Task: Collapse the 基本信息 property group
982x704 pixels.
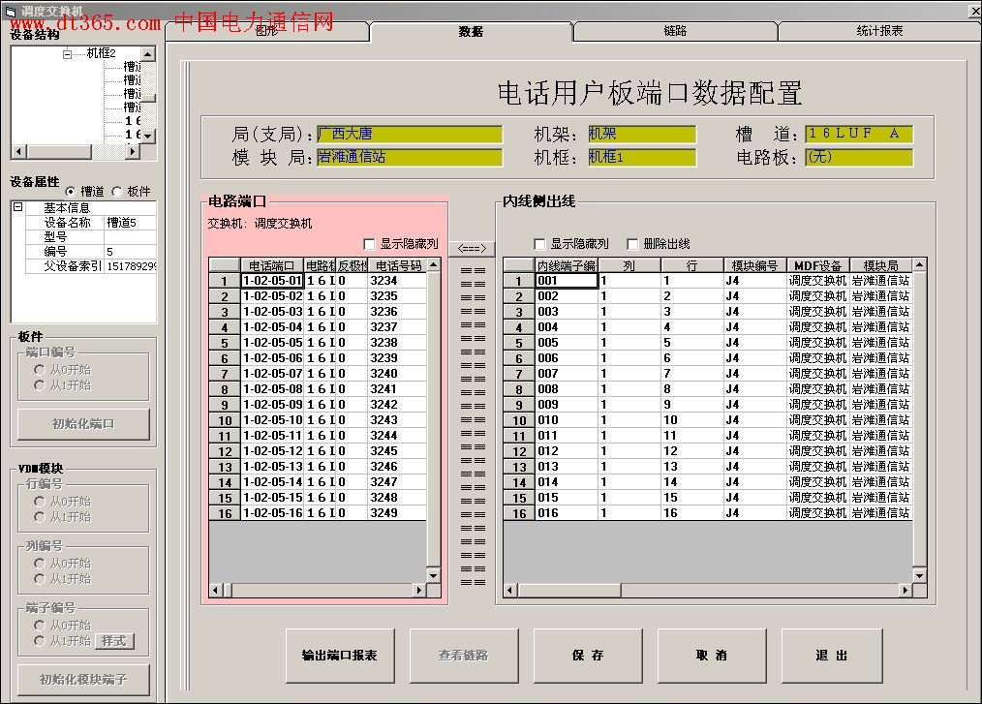Action: 17,207
